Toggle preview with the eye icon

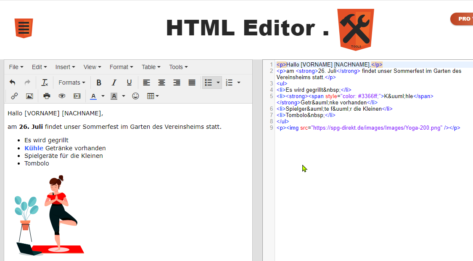tap(62, 96)
